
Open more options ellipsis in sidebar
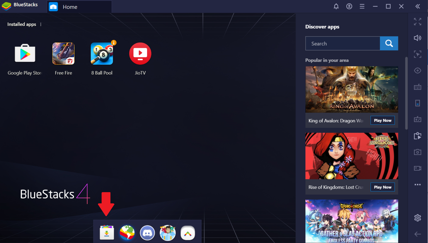pos(418,185)
